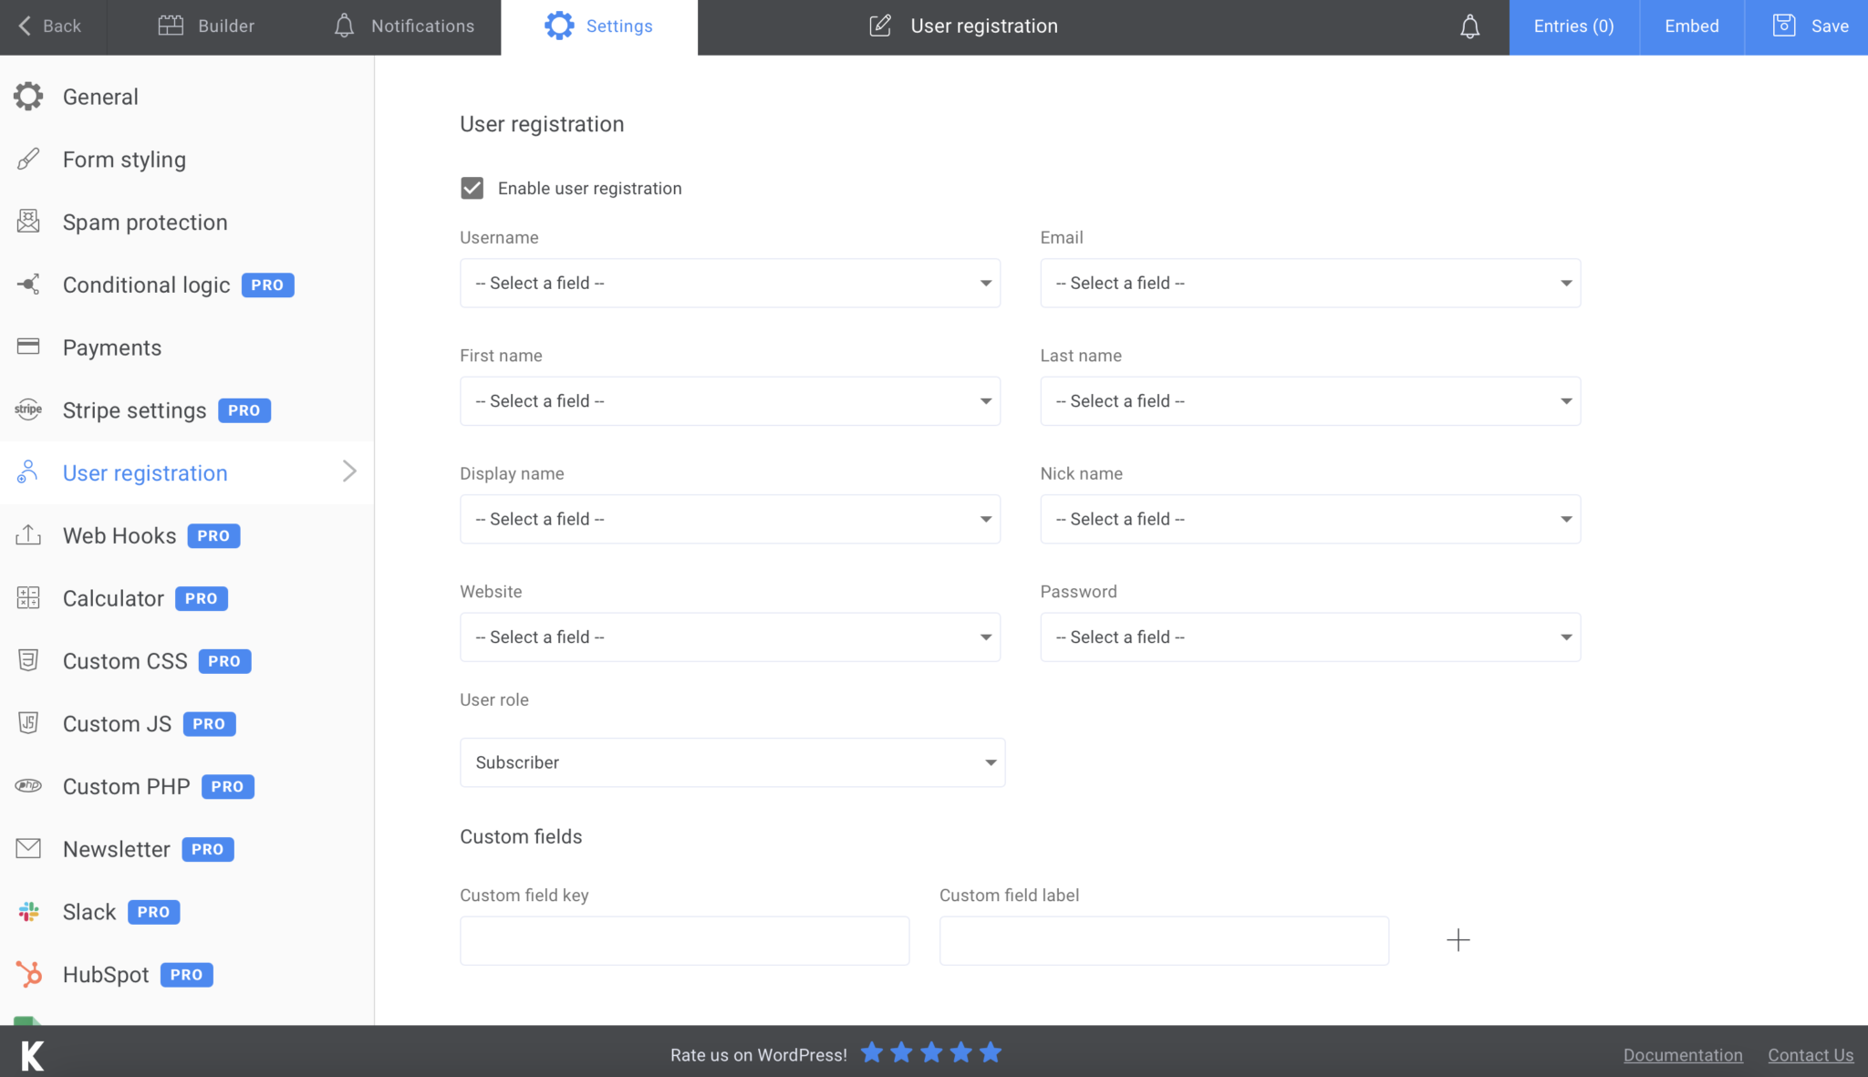Click the Save button
This screenshot has height=1077, width=1868.
[1810, 26]
